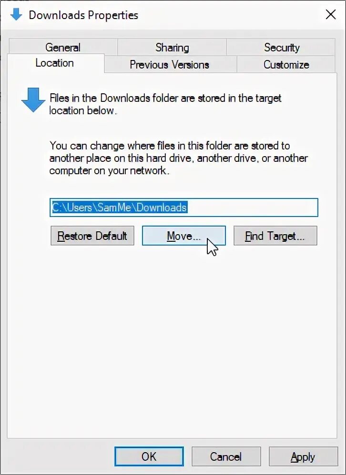
Task: Close the Downloads Properties dialog with X
Action: tap(331, 14)
